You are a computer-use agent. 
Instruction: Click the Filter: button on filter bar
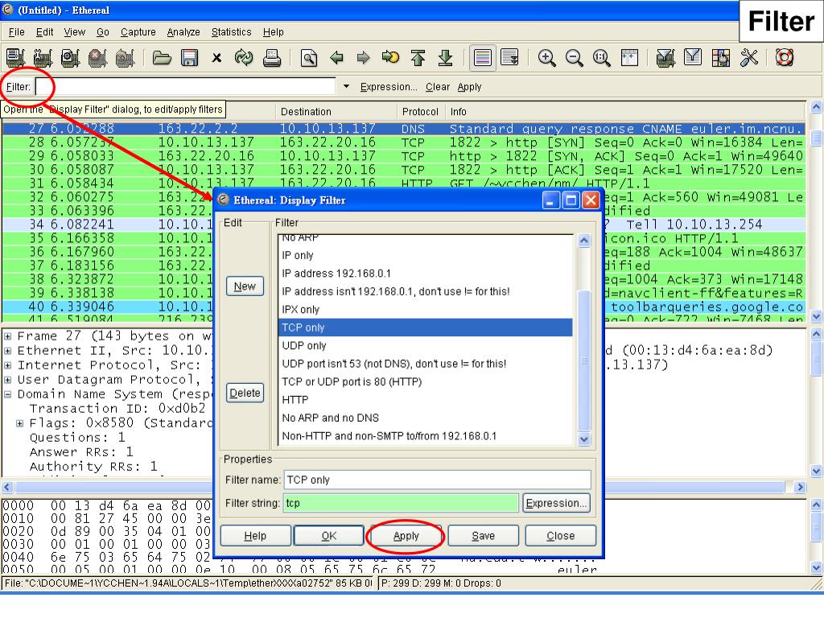click(x=19, y=87)
